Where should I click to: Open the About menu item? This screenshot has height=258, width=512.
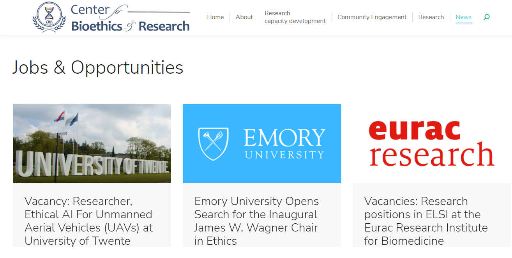[x=244, y=17]
